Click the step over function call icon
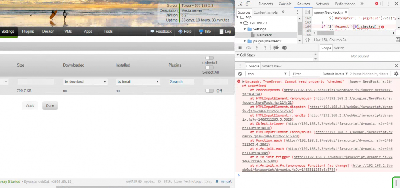400x188 pixels. (x=248, y=48)
